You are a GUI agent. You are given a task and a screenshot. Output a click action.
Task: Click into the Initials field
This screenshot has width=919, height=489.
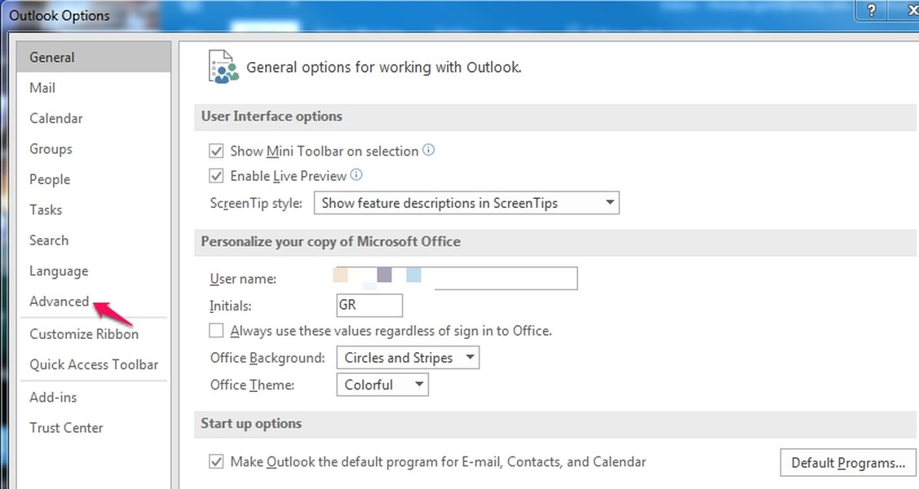point(369,306)
